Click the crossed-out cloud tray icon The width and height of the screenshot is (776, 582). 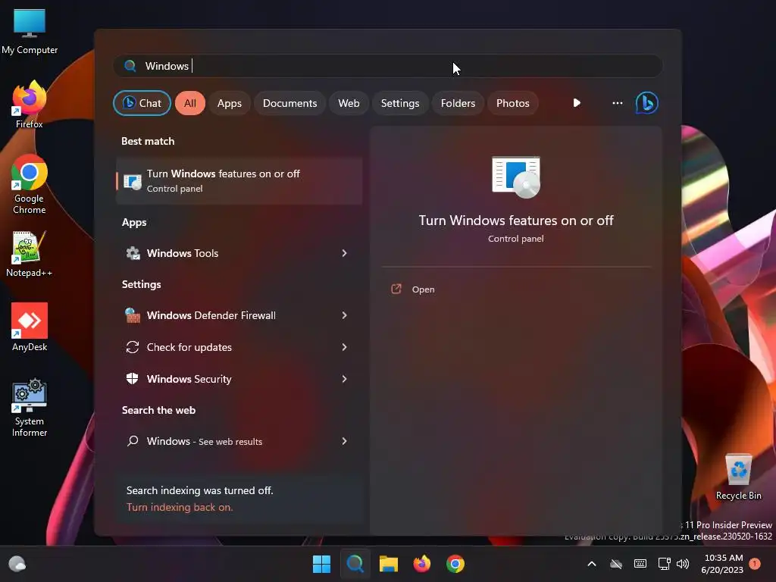(x=616, y=564)
